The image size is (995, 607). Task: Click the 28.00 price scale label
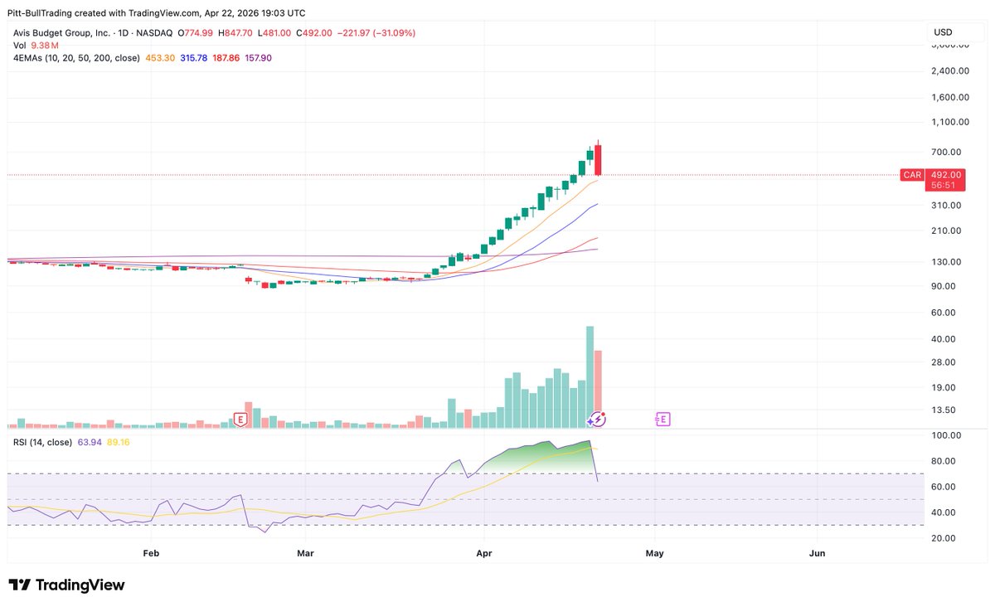tap(944, 362)
